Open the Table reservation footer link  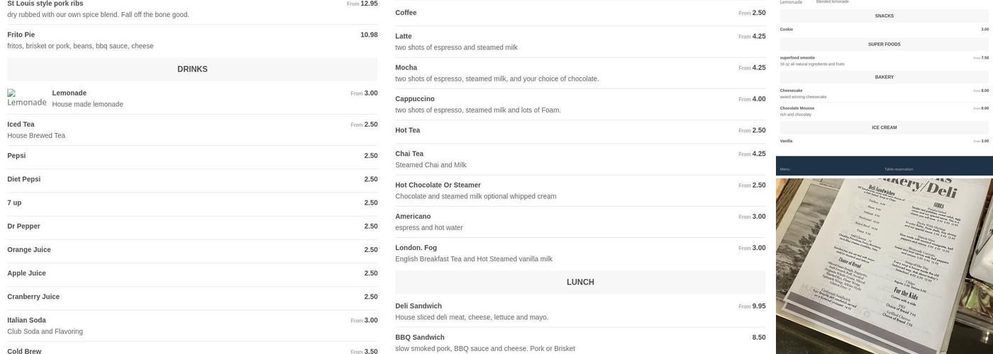click(x=899, y=169)
